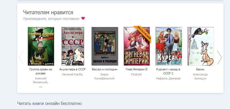Open author Борис Конофальский's page
Image resolution: width=230 pixels, height=109 pixels.
coord(104,77)
